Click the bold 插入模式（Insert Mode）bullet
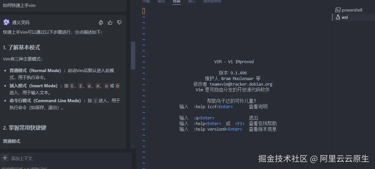The width and height of the screenshot is (375, 169). pos(34,86)
